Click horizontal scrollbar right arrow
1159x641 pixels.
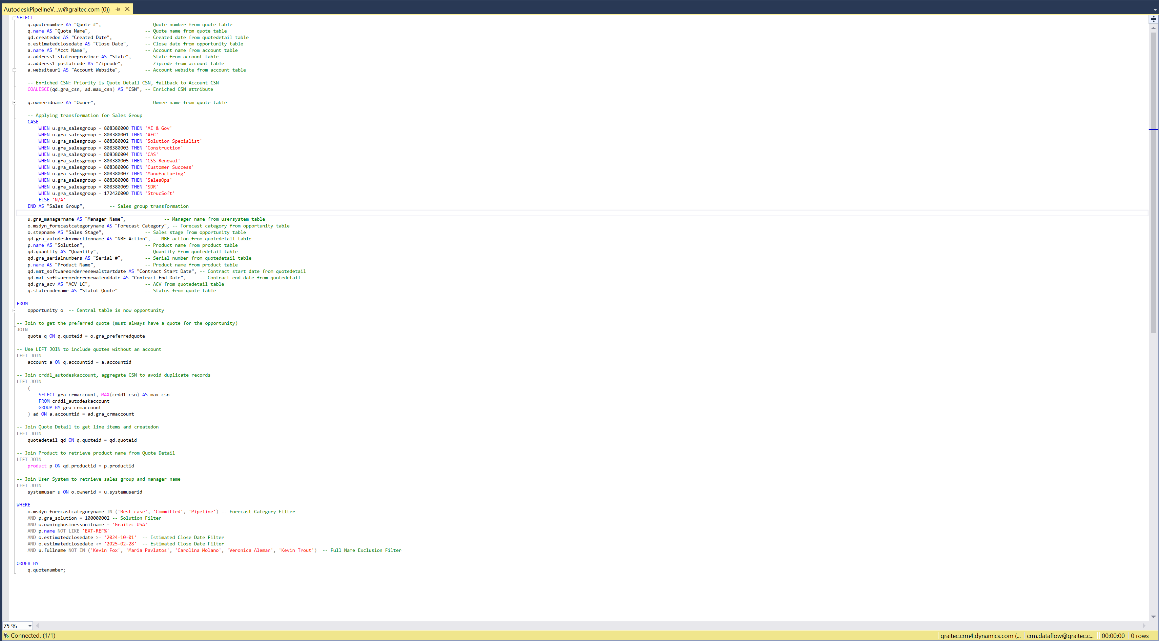coord(1144,626)
